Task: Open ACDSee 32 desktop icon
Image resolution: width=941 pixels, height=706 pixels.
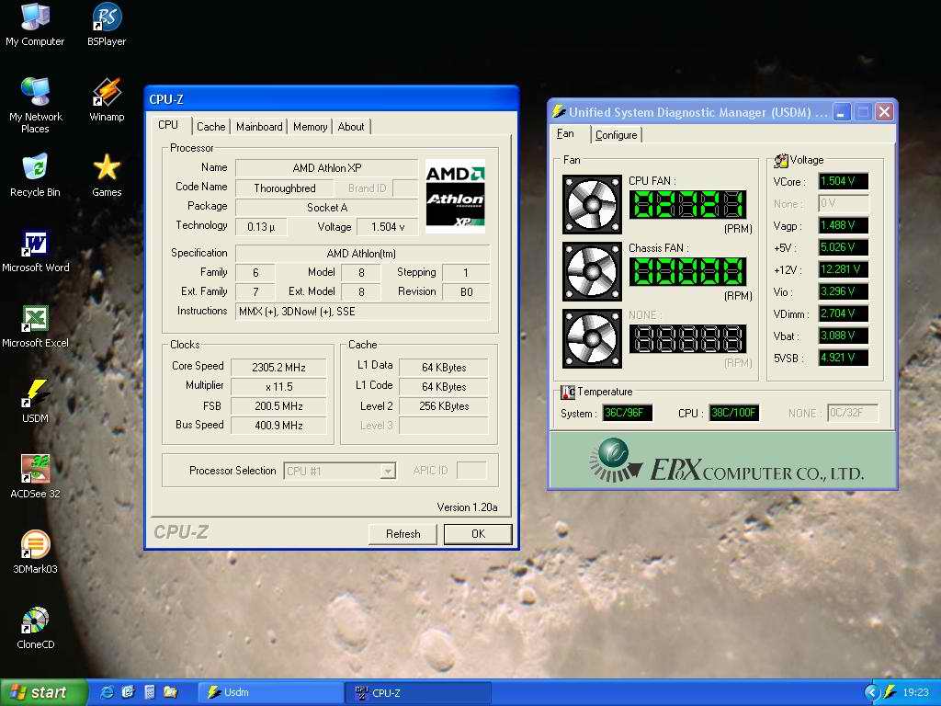Action: point(35,470)
